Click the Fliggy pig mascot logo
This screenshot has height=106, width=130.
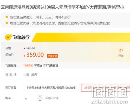8,37
